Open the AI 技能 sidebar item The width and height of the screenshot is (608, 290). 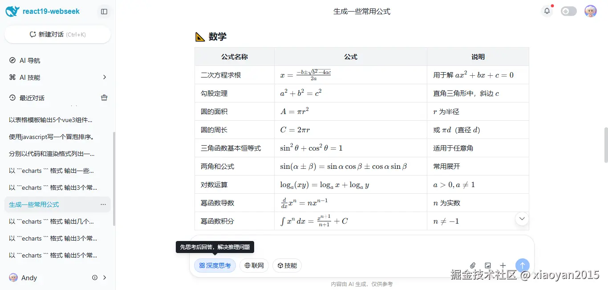pos(58,78)
